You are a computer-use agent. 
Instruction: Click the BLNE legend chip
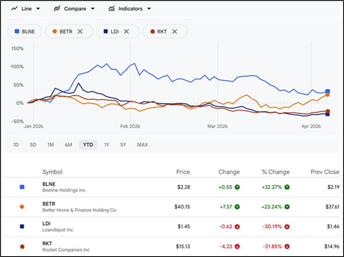24,31
